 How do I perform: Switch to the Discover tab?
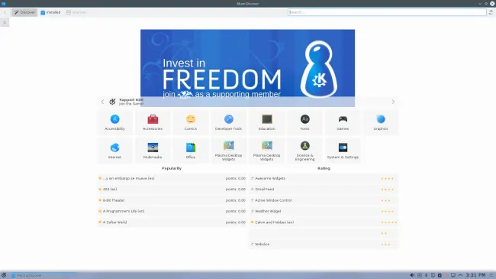point(24,12)
